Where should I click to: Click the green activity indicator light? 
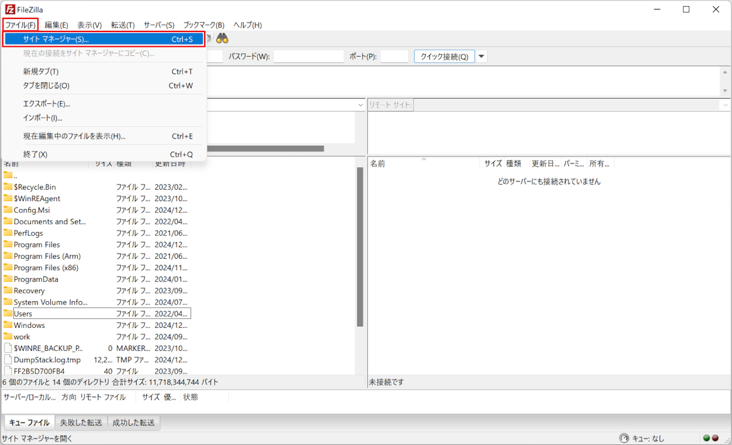pyautogui.click(x=707, y=439)
